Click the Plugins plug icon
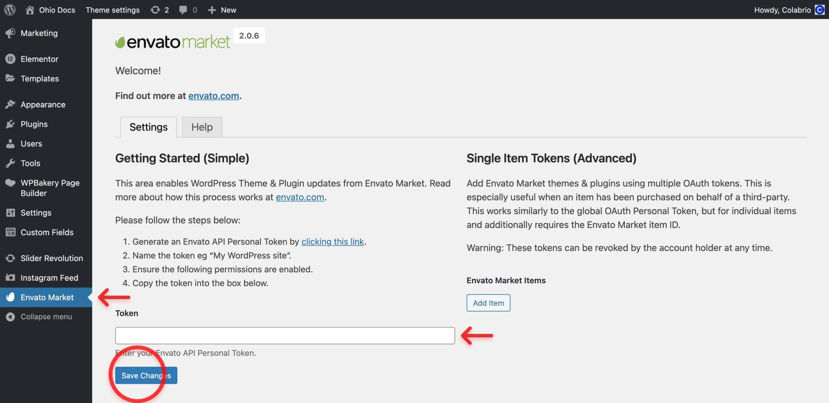The image size is (829, 403). 10,124
